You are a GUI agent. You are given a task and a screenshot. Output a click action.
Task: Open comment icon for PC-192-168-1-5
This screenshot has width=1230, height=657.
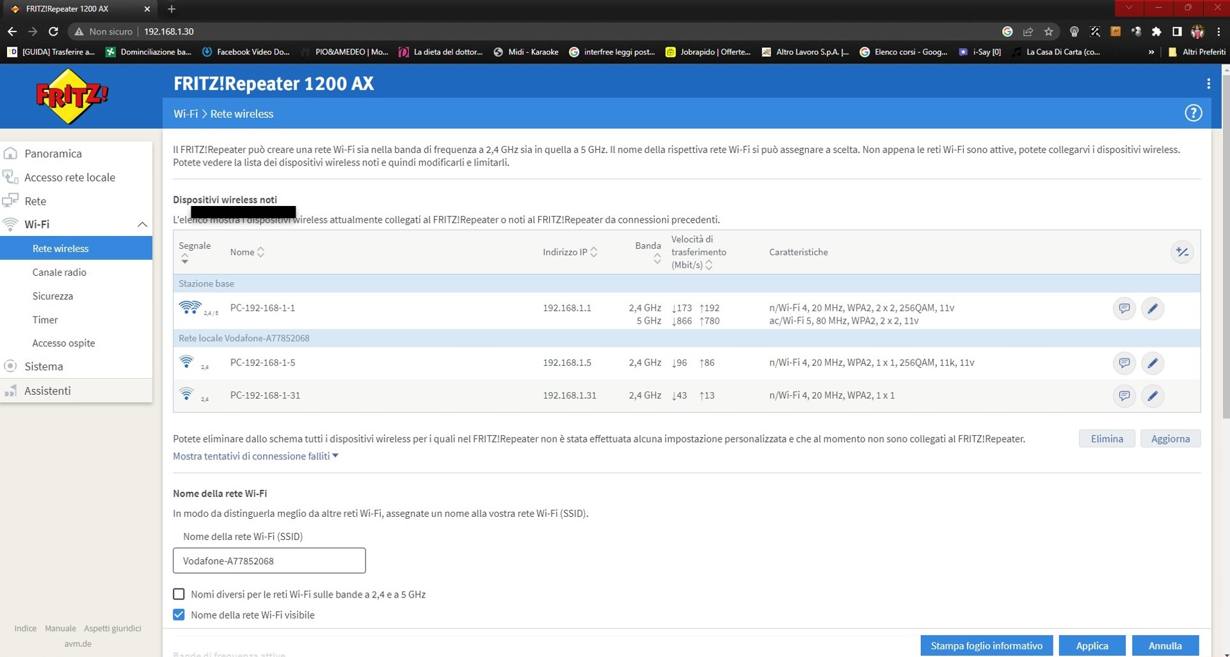1124,363
